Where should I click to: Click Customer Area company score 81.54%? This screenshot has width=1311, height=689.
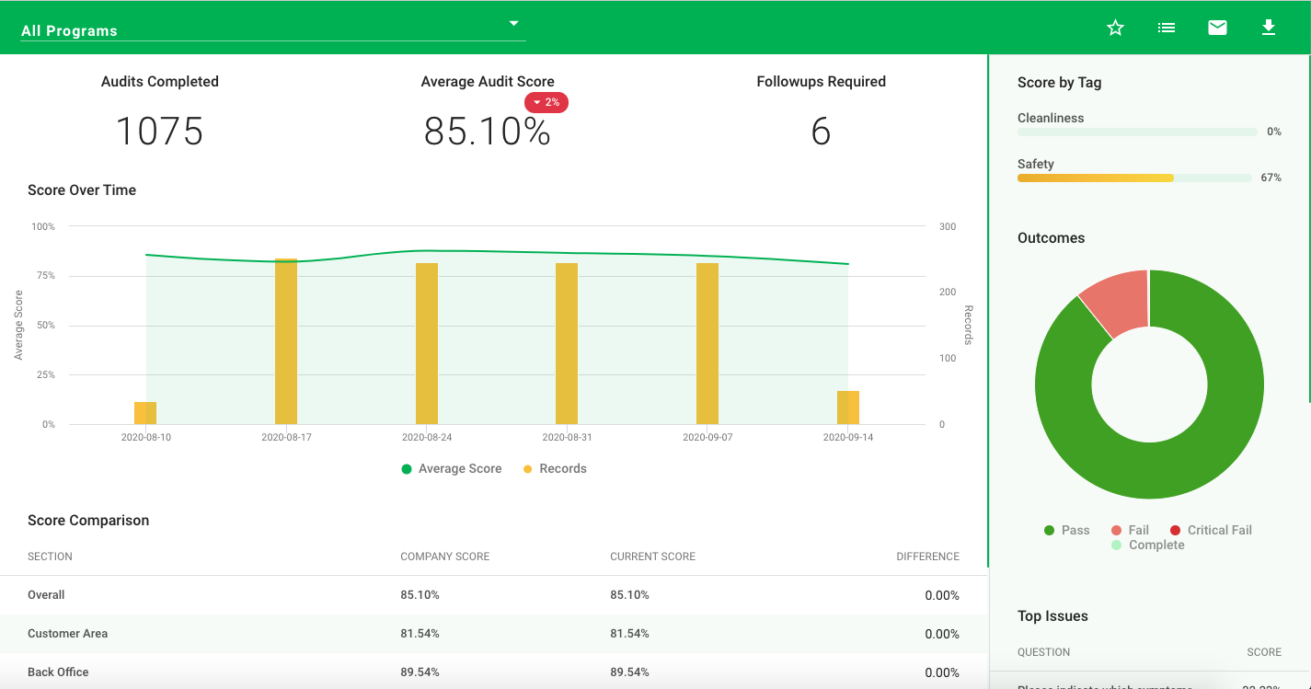(420, 634)
